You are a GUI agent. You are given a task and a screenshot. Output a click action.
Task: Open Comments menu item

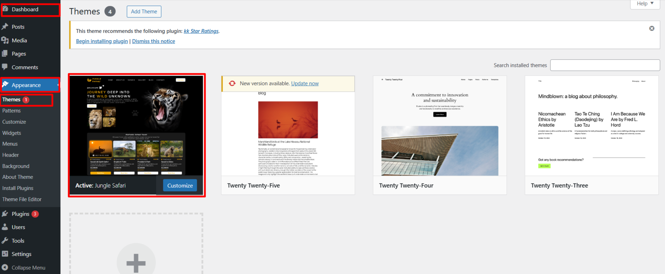click(25, 67)
